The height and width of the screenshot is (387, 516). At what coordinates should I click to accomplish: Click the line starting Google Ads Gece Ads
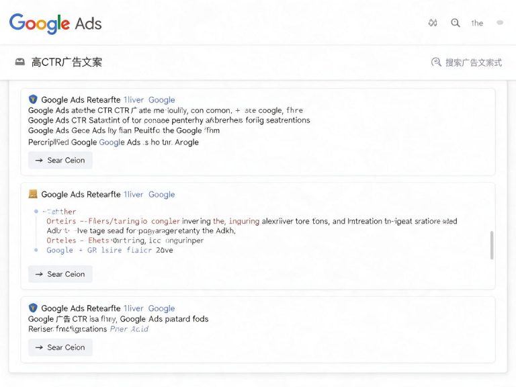(124, 130)
